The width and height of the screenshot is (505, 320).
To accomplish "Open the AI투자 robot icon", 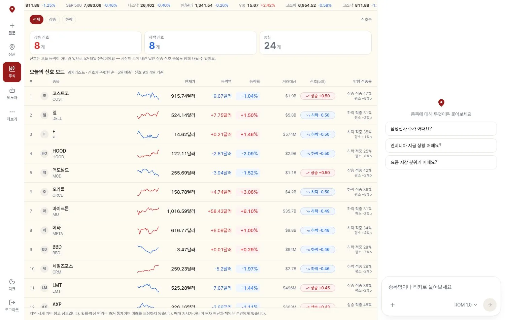I will click(12, 90).
